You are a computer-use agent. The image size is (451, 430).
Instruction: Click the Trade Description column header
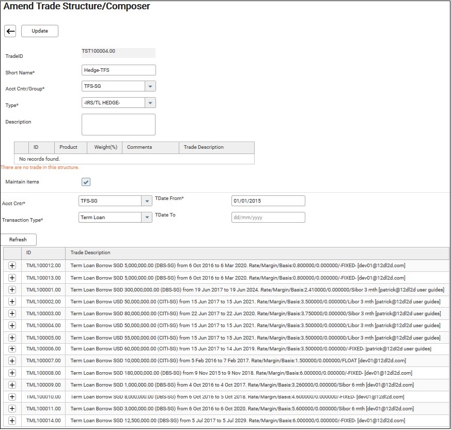(x=90, y=253)
